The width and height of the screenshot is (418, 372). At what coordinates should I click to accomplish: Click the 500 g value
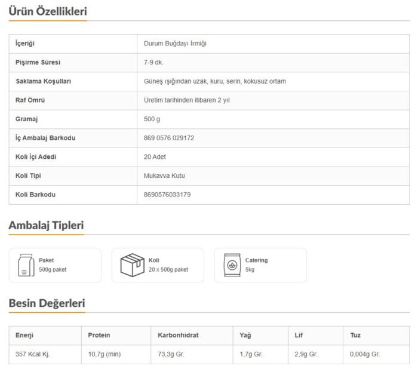point(152,119)
